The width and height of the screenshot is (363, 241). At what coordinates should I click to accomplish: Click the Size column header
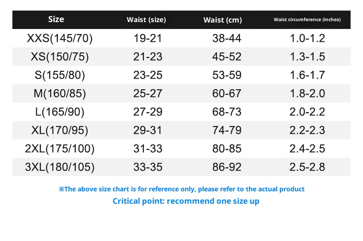(x=56, y=19)
